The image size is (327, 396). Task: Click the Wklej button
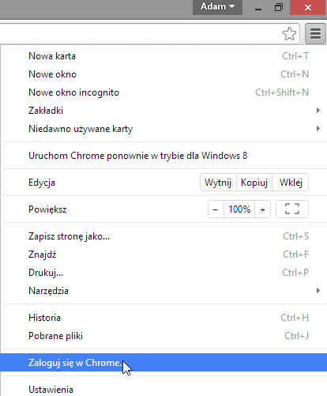click(291, 183)
